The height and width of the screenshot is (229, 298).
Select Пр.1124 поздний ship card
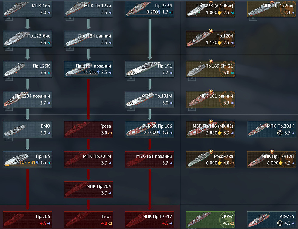(x=89, y=69)
